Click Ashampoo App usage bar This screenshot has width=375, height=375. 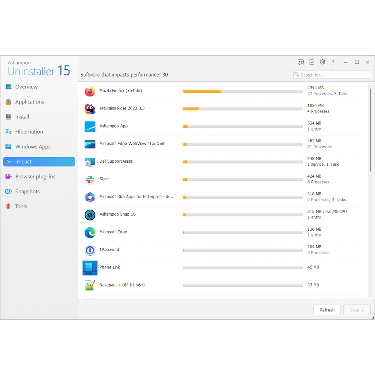pyautogui.click(x=243, y=126)
